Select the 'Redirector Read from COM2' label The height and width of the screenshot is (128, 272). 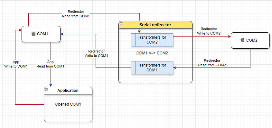(212, 63)
